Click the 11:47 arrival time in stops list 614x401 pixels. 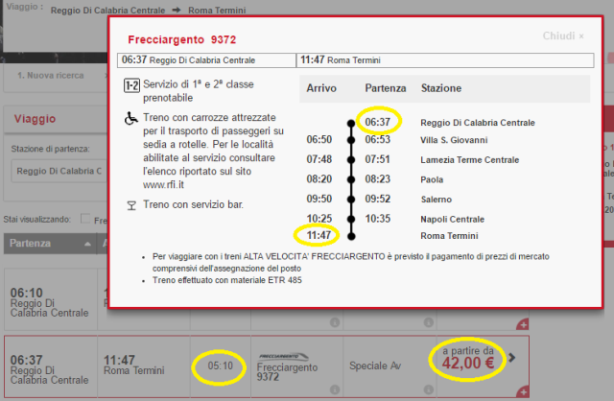(x=319, y=235)
